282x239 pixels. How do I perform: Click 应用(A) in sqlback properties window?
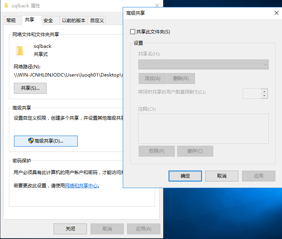click(x=143, y=229)
